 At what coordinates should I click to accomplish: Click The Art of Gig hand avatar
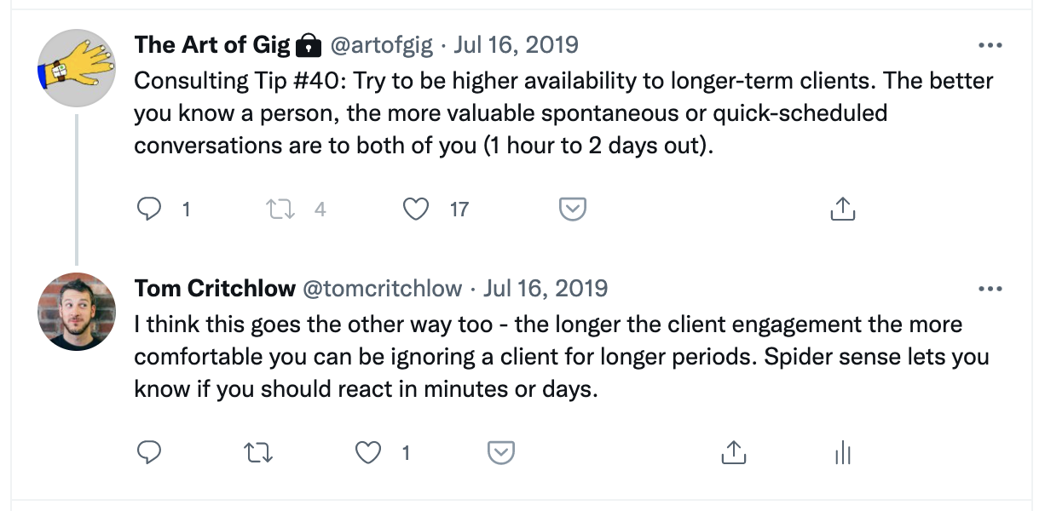pos(77,68)
